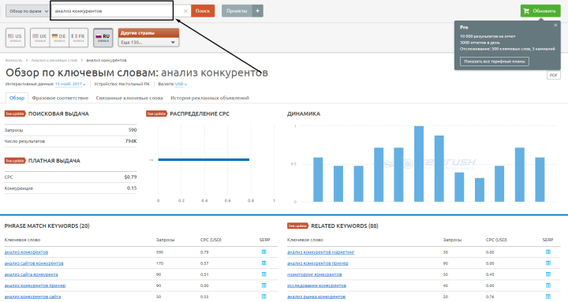Select US Google database flag
Screen dimensions: 568x302
tap(15, 38)
